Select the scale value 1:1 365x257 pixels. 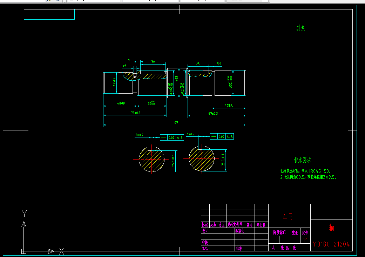click(305, 240)
